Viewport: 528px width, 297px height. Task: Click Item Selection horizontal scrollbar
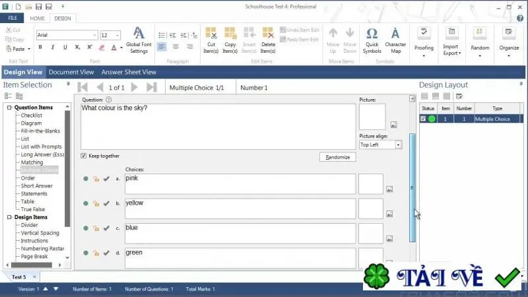coord(32,265)
